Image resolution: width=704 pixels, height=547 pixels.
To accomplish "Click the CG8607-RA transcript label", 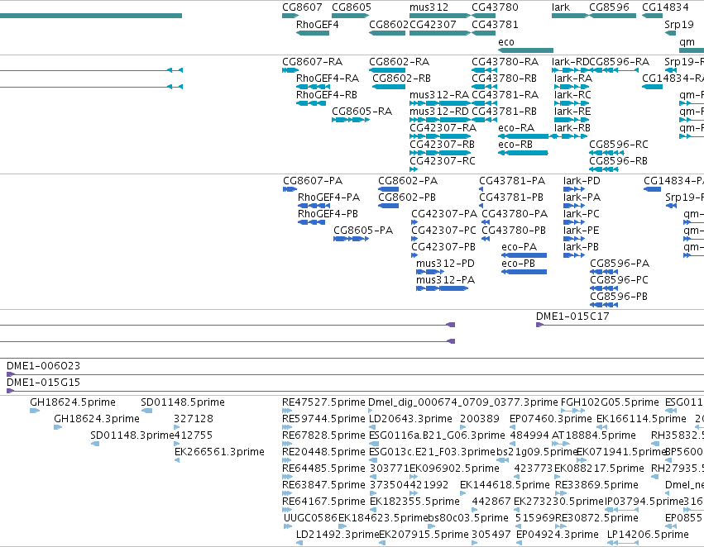I will point(313,62).
